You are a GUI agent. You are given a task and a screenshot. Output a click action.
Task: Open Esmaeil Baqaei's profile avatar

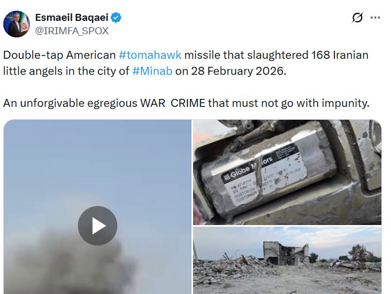(17, 24)
